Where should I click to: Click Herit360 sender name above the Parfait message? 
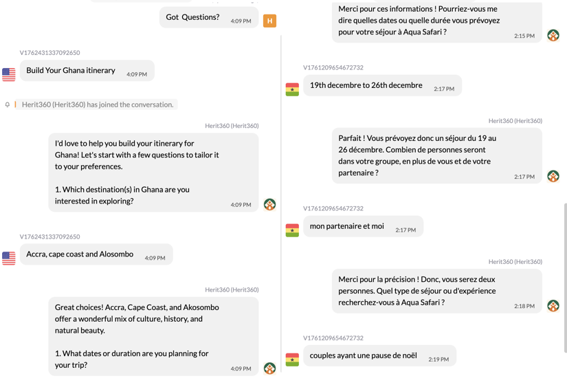coord(515,121)
